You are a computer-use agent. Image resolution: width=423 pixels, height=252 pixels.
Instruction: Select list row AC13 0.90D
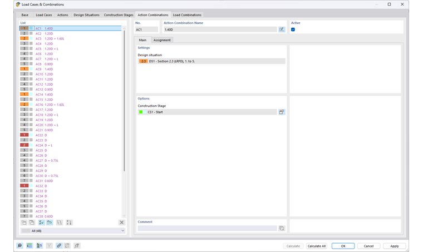coord(71,89)
